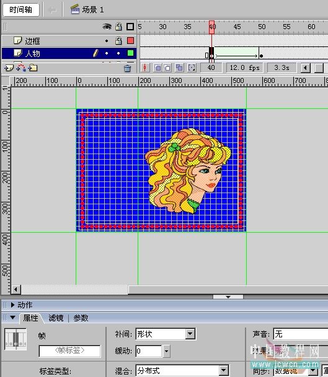Enable onion skin button
Viewport: 328px width, 377px height.
(x=157, y=68)
